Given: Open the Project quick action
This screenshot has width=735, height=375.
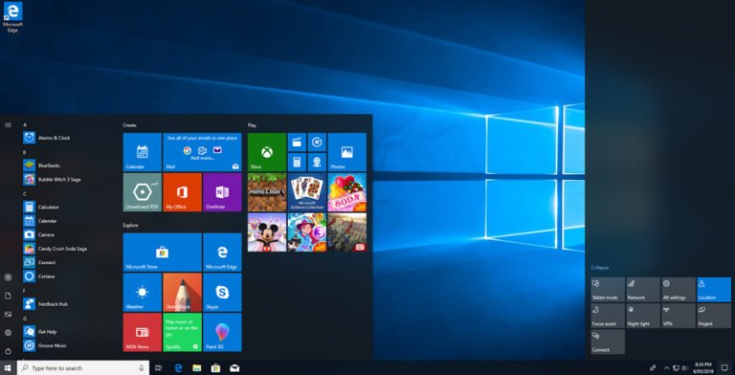Looking at the screenshot, I should pyautogui.click(x=714, y=316).
